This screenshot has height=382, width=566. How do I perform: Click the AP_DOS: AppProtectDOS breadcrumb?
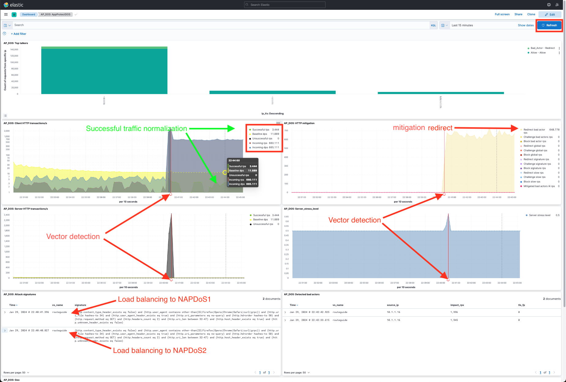[x=55, y=14]
